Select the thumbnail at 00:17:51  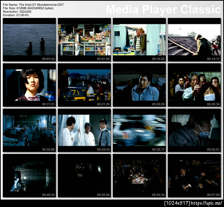29,85
